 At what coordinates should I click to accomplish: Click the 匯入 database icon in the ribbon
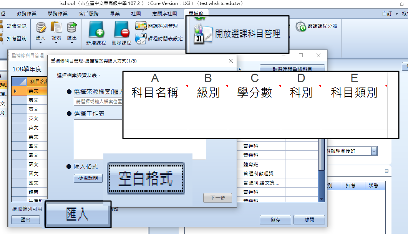click(41, 28)
